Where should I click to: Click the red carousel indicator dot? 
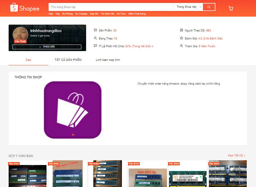73,135
